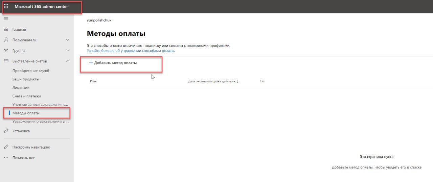Click the Выставление счетов card icon
The image size is (433, 182).
click(6, 61)
